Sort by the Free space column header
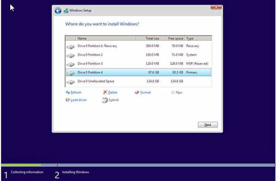Screen dimensions: 276x181 point(172,38)
